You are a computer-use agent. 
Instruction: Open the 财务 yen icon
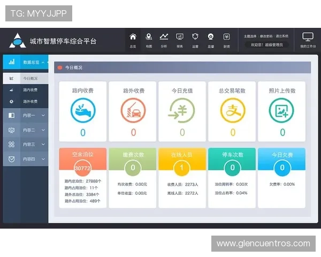226,37
